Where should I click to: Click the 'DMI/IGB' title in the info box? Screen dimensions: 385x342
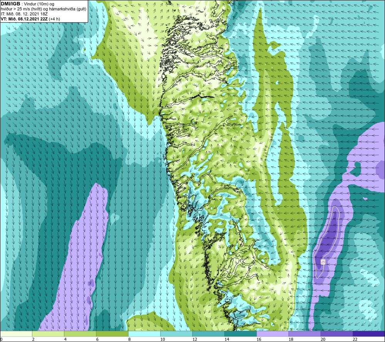coord(10,4)
